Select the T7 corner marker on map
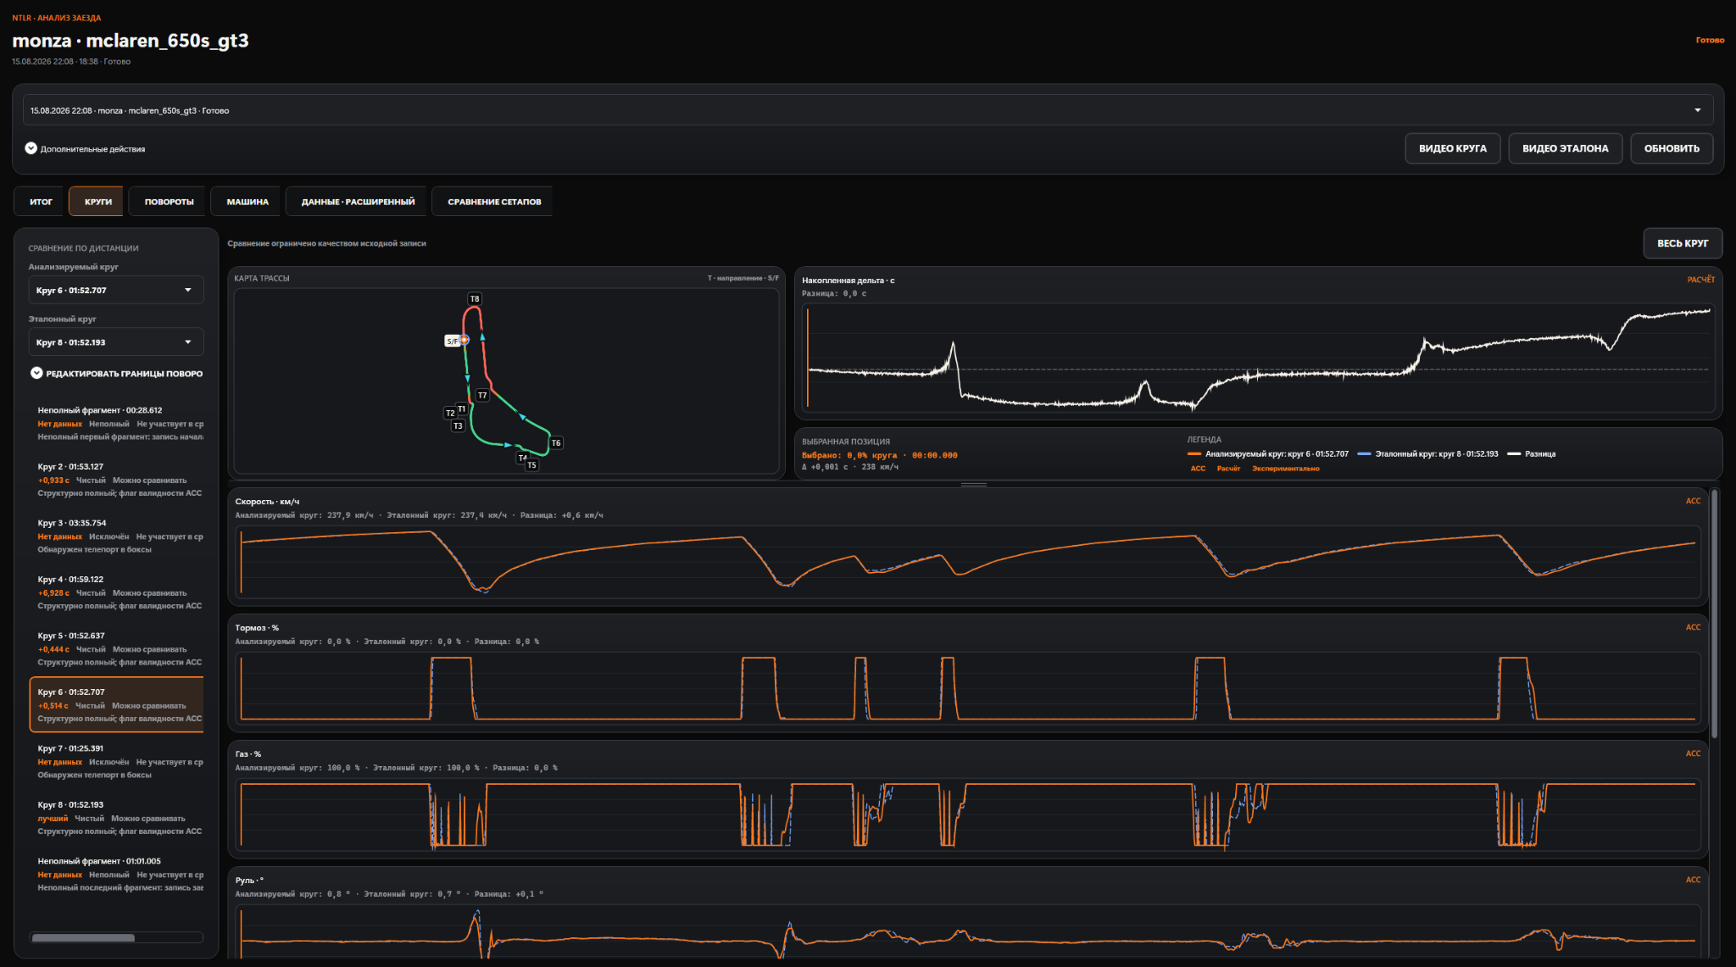 (482, 395)
